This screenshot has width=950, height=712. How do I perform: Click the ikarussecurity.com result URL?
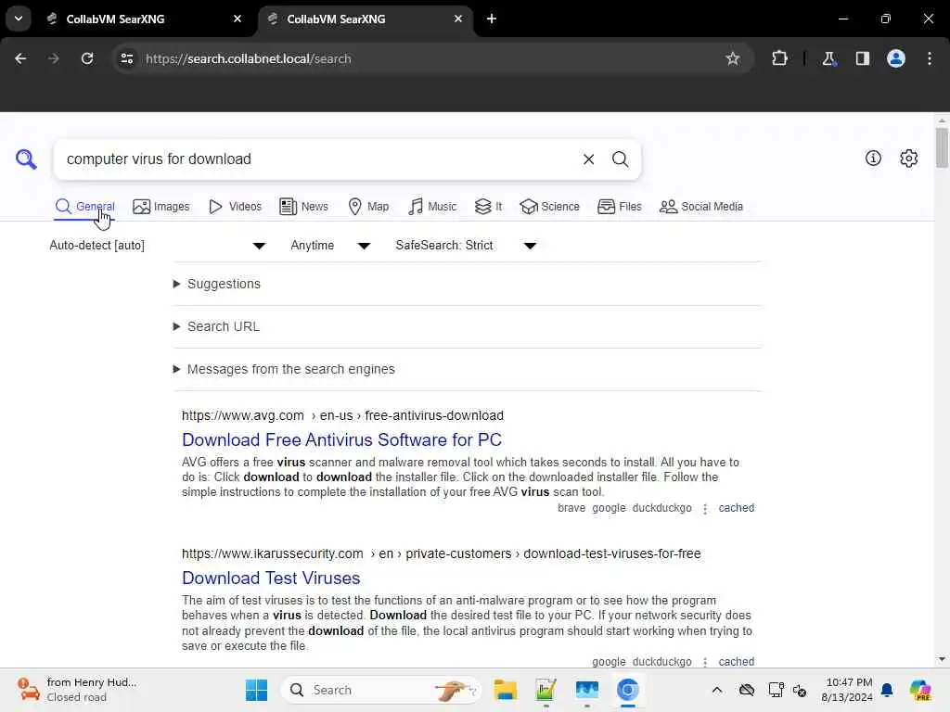coord(441,553)
